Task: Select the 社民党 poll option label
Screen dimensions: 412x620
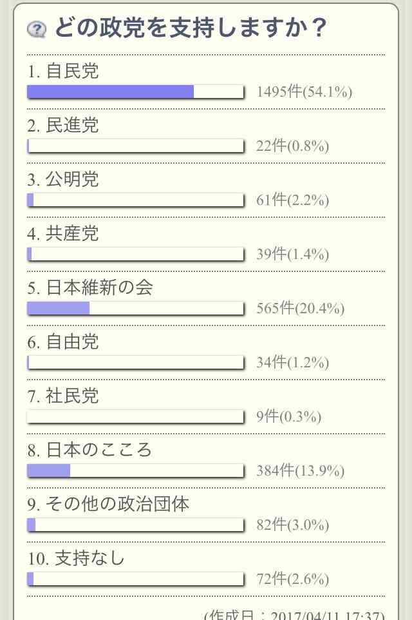Action: (63, 396)
